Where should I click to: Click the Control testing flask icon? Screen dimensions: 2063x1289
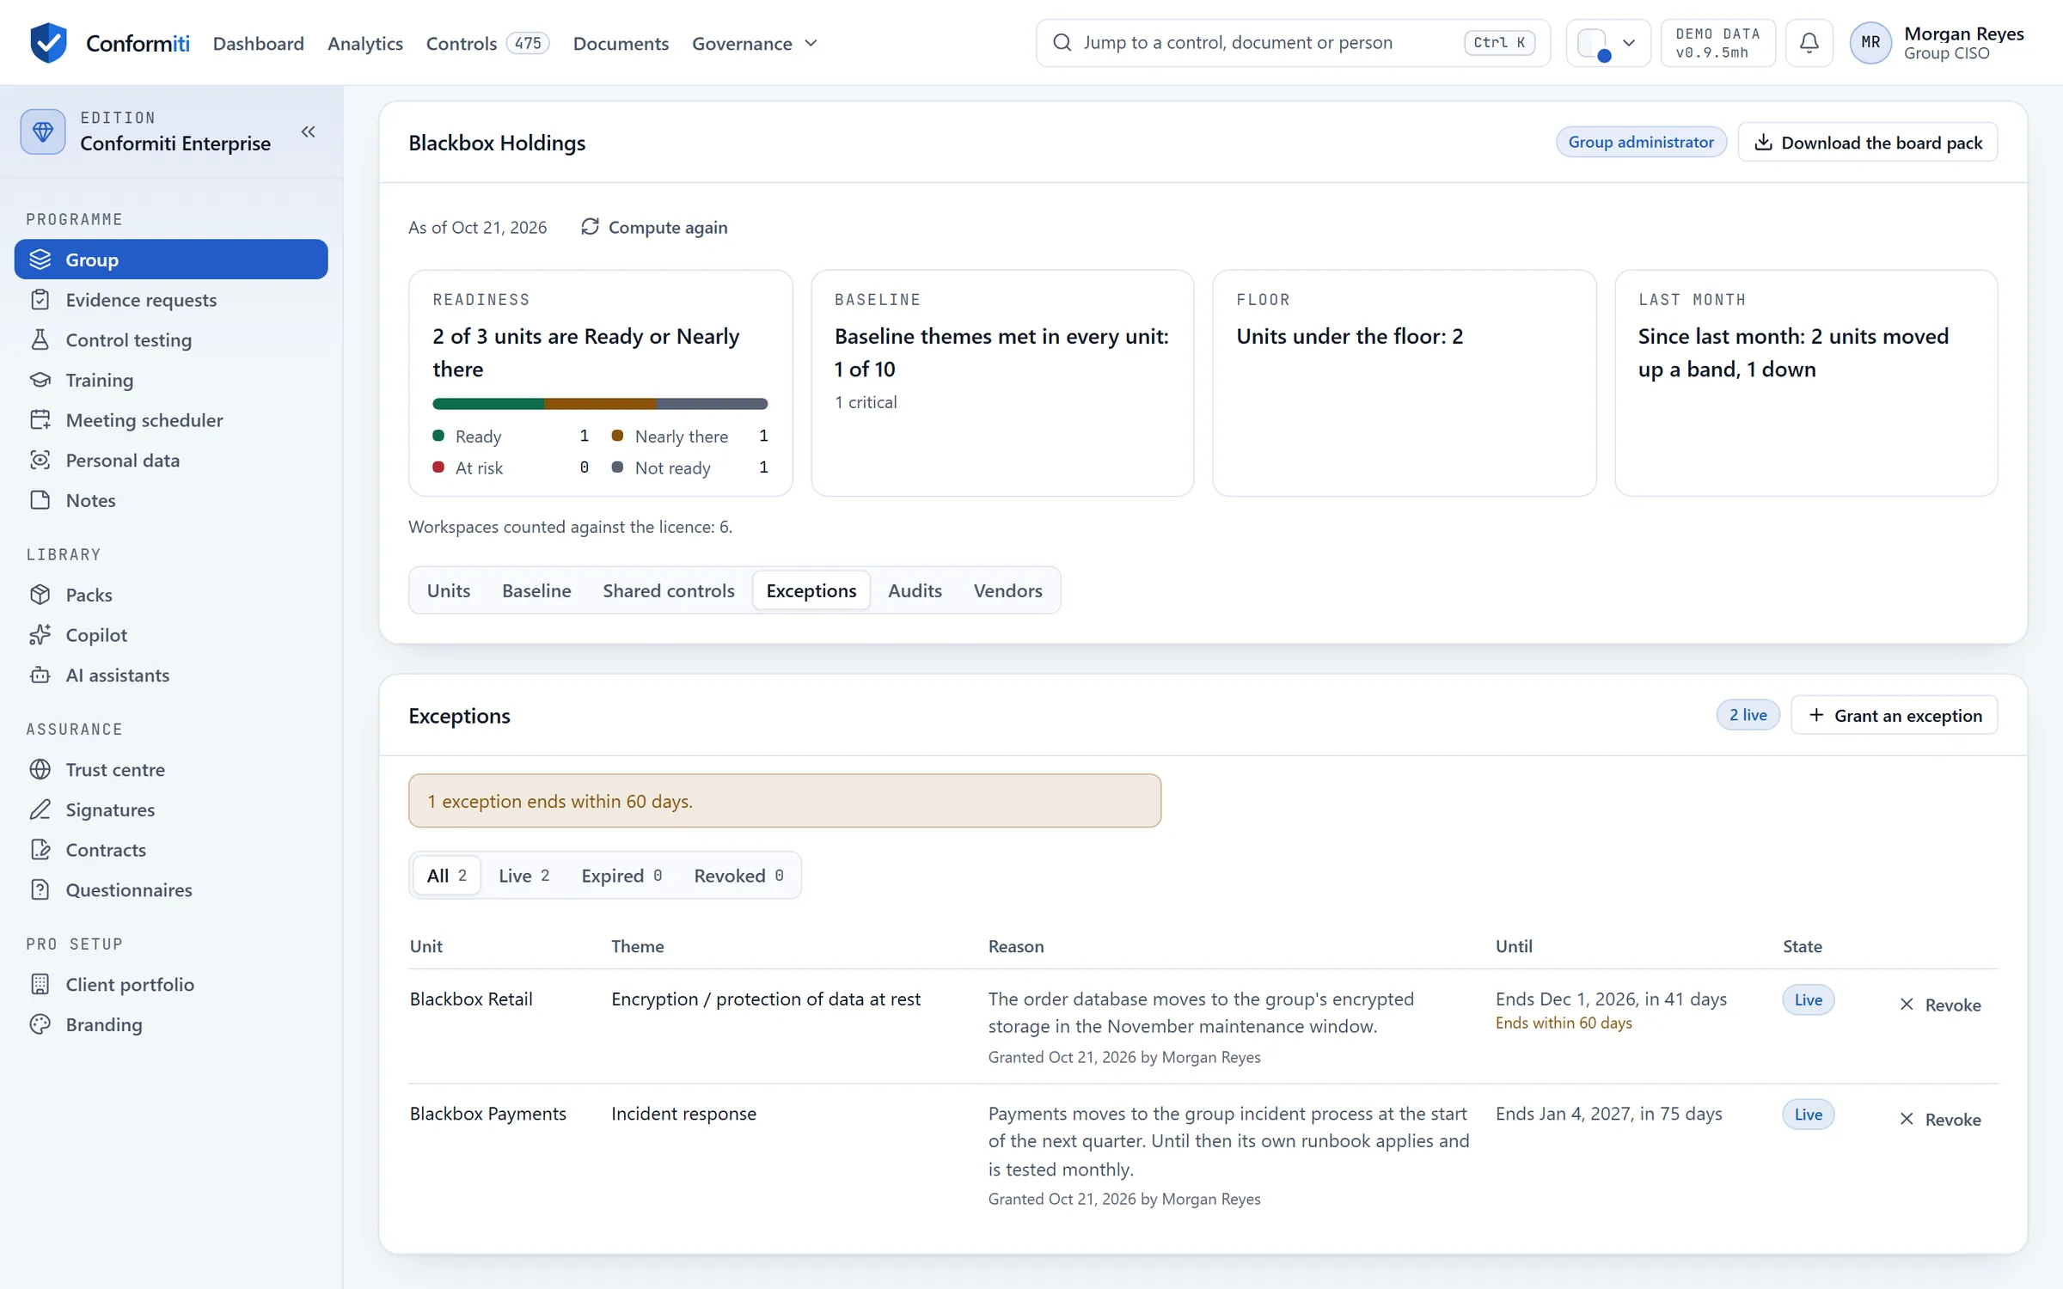[40, 340]
